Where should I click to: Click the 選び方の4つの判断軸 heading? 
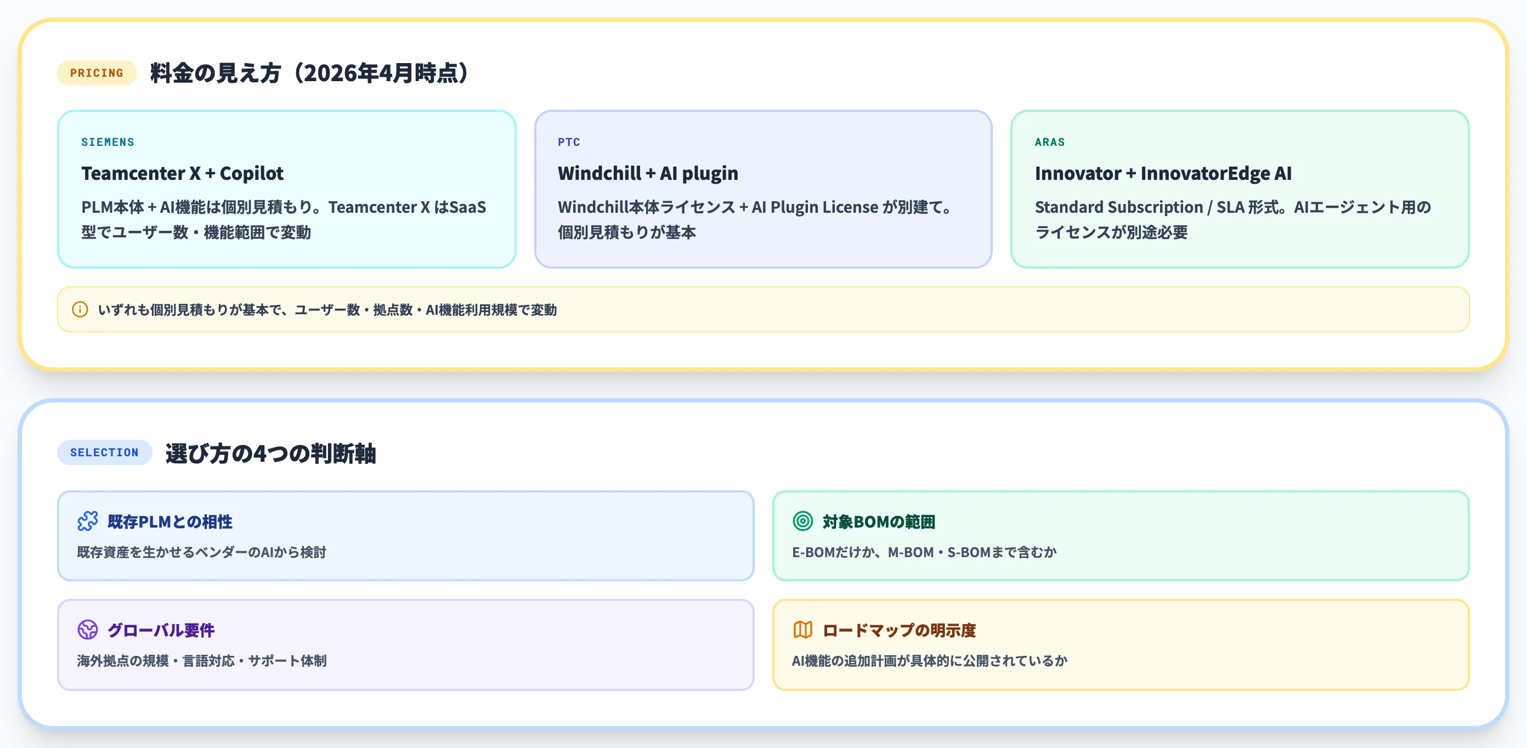point(270,453)
